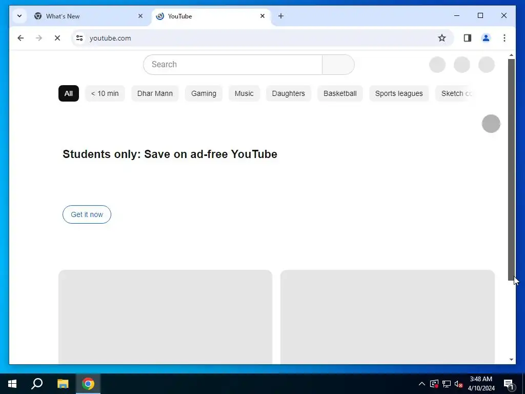525x394 pixels.
Task: Select the Daughters chip
Action: (288, 93)
